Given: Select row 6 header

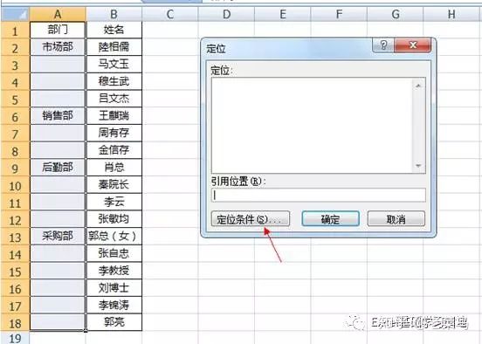Looking at the screenshot, I should tap(16, 116).
